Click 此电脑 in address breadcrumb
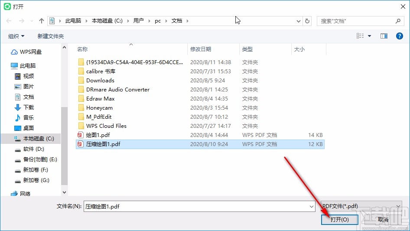The height and width of the screenshot is (231, 410). click(73, 21)
